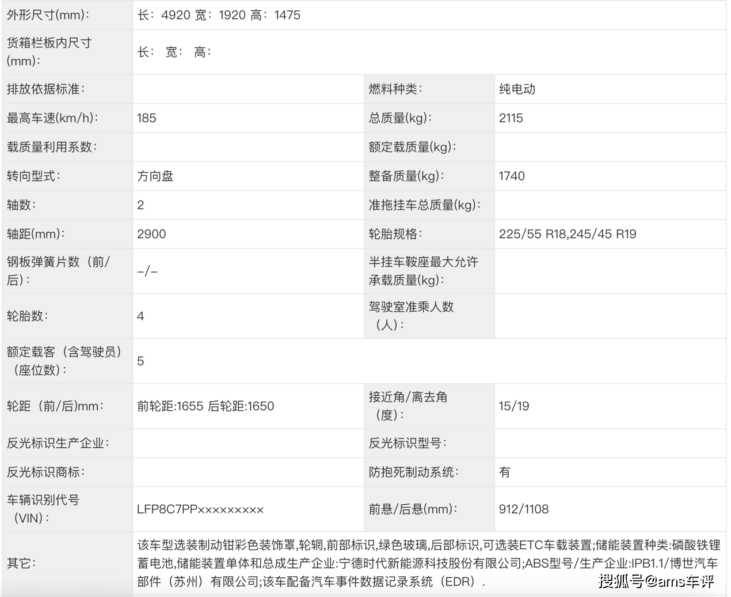Select tire spec 225/55 R18,245/45 R19
This screenshot has height=597, width=731.
click(x=567, y=234)
